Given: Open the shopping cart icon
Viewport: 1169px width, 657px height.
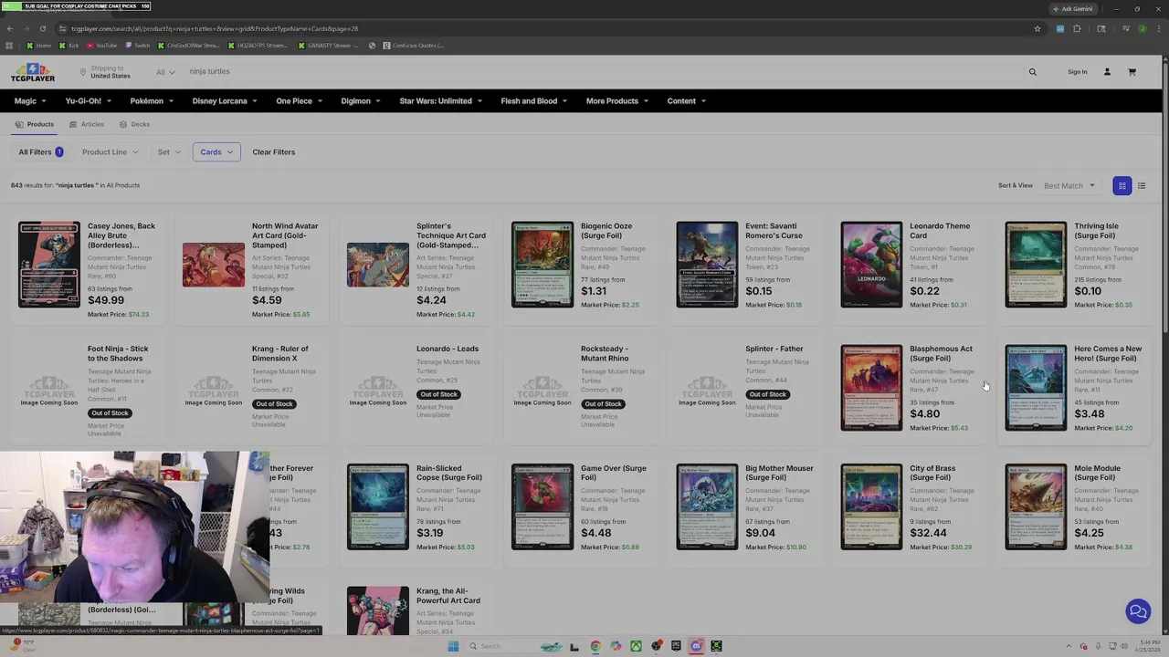Looking at the screenshot, I should point(1132,72).
